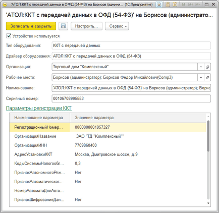Screen dimensions: 219x213
Task: Select the НомерАвтоматаДляАвто... row
Action: [x=108, y=191]
